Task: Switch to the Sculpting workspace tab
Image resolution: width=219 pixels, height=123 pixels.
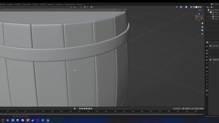Action: pyautogui.click(x=10, y=4)
